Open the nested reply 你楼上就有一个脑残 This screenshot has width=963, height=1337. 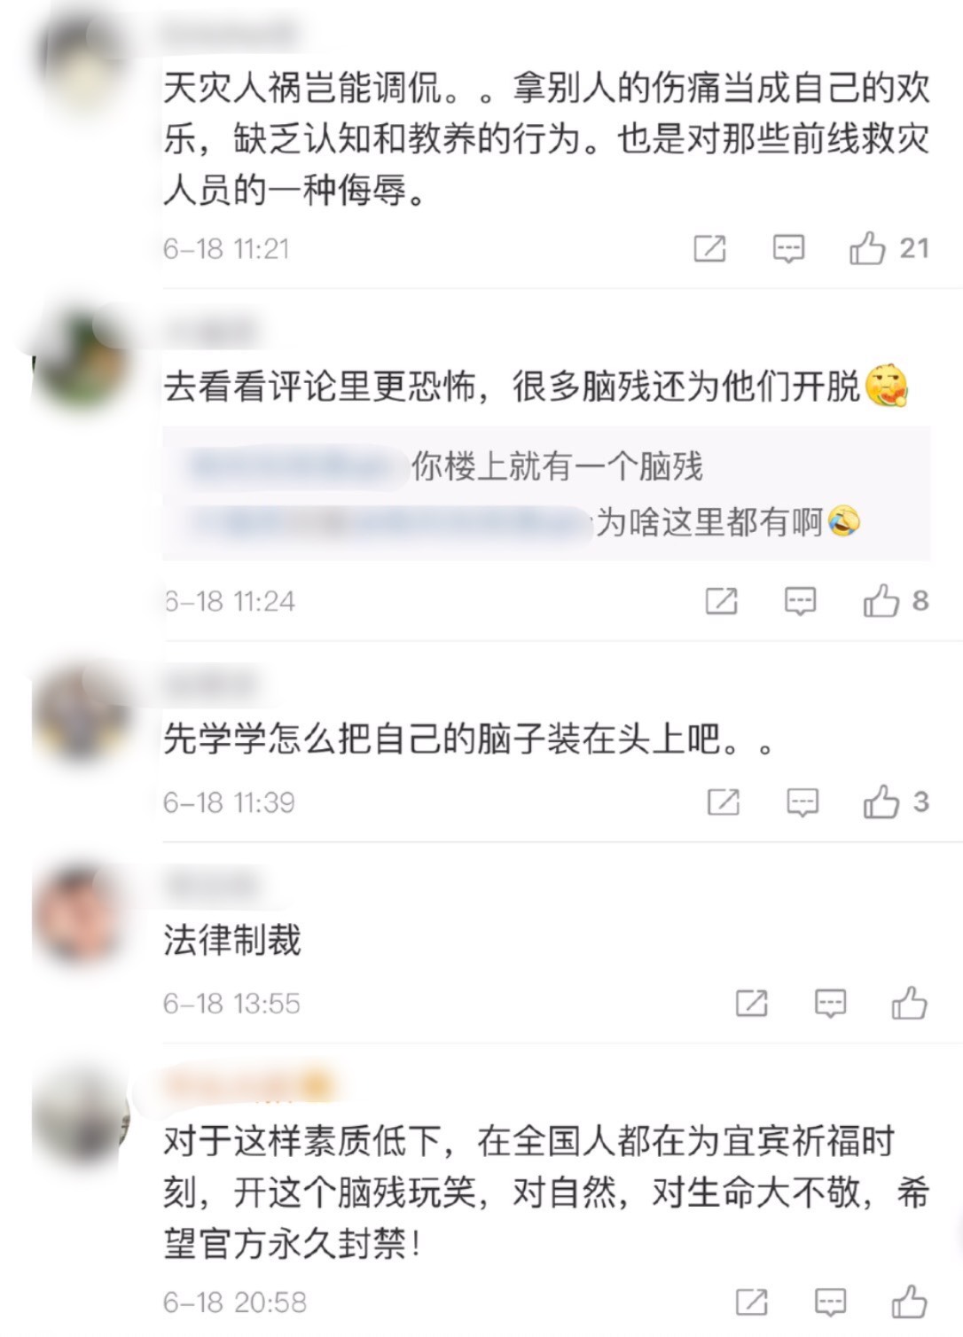(x=557, y=466)
